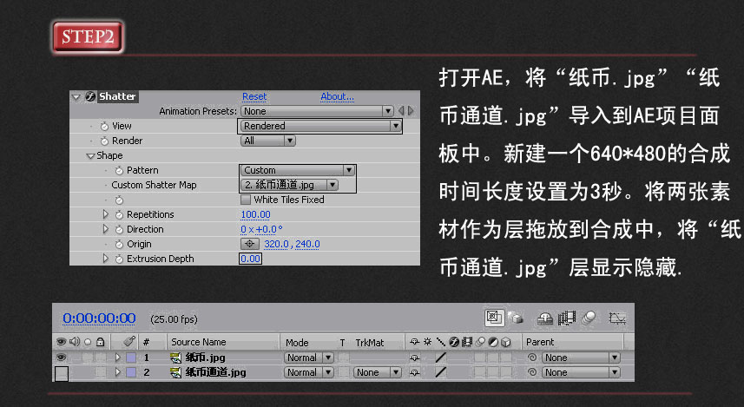This screenshot has height=407, width=744.
Task: Click the Label tag column header icon
Action: 129,341
